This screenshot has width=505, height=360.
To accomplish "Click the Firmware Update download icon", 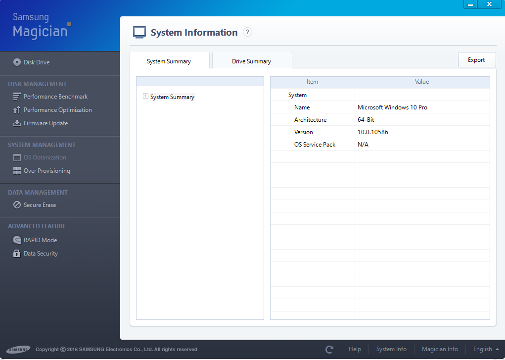I will [17, 123].
